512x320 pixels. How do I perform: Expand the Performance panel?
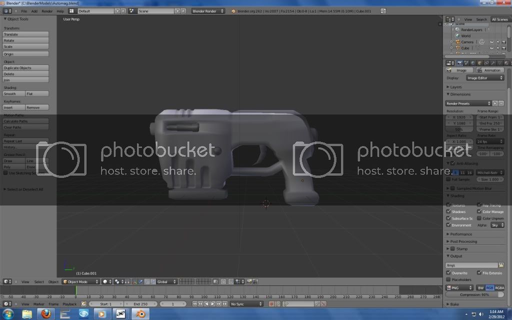460,234
